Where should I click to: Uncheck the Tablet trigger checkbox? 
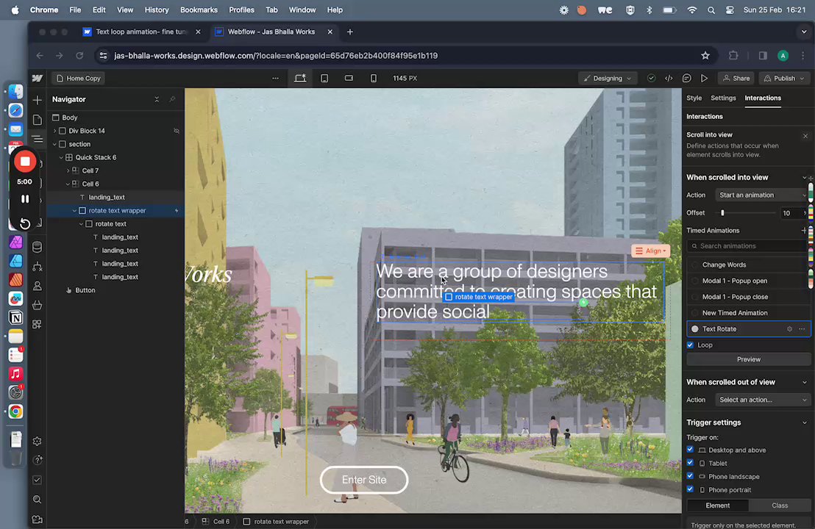pyautogui.click(x=690, y=463)
